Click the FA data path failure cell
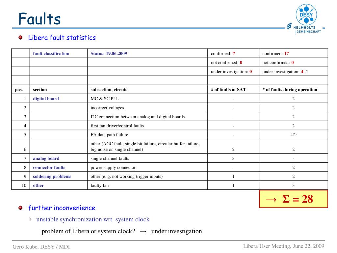This screenshot has height=253, width=337. (147, 135)
